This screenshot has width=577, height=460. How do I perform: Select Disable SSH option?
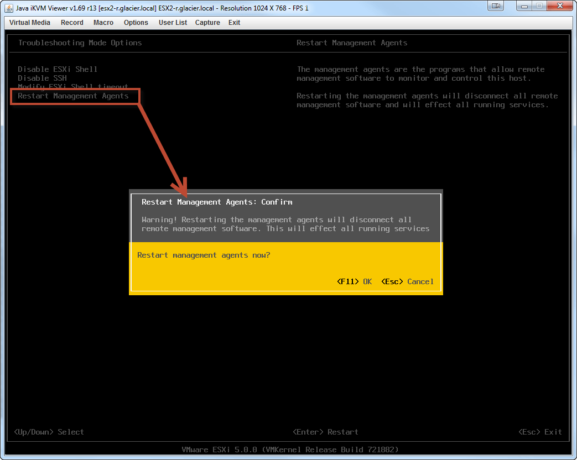pyautogui.click(x=42, y=78)
